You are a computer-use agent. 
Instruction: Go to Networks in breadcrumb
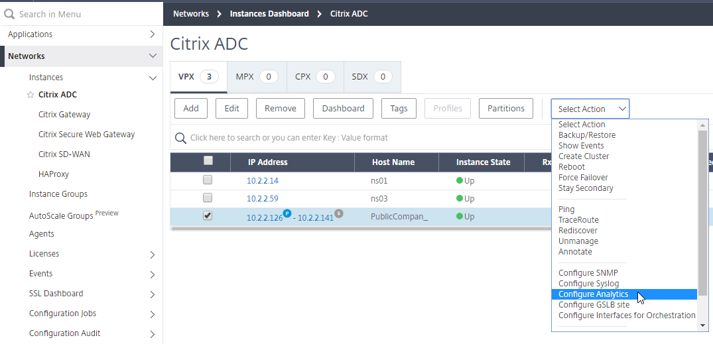191,14
